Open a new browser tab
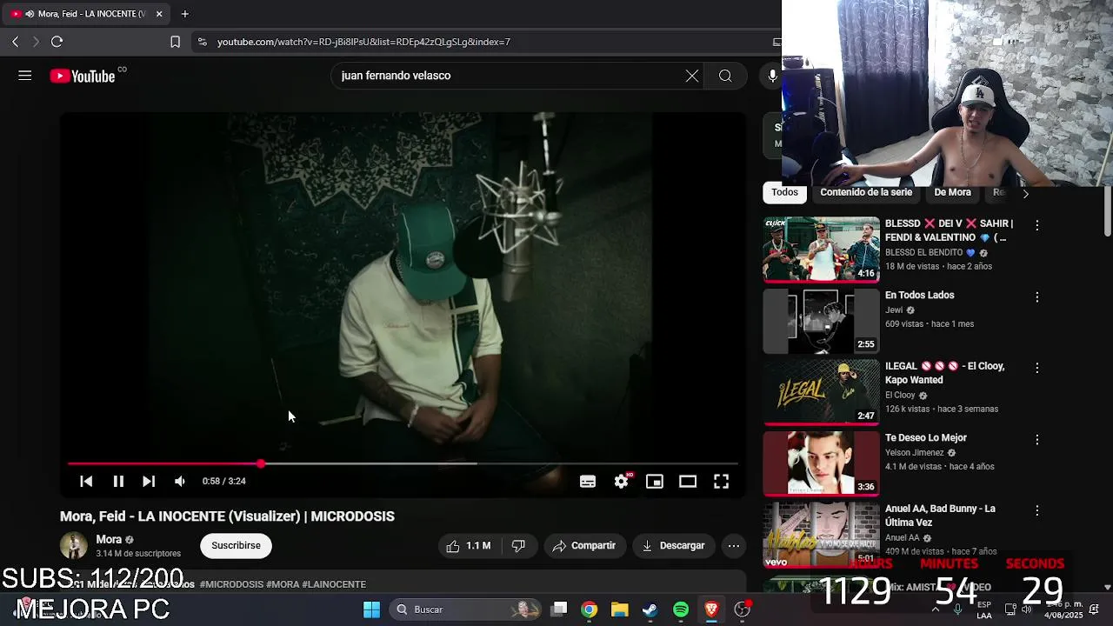The image size is (1113, 626). click(x=184, y=14)
